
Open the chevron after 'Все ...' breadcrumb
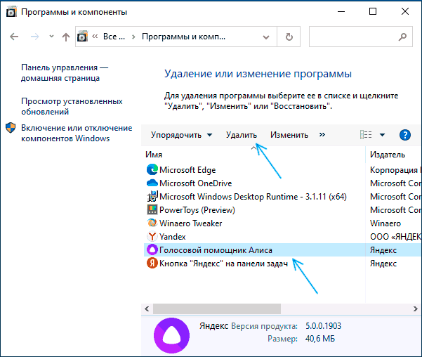tap(133, 37)
